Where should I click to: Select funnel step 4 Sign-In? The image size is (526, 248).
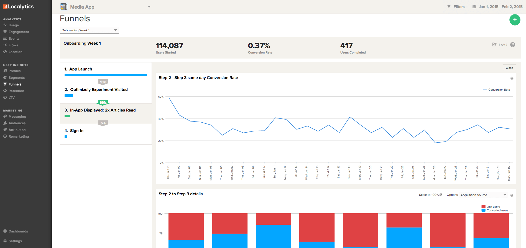106,134
